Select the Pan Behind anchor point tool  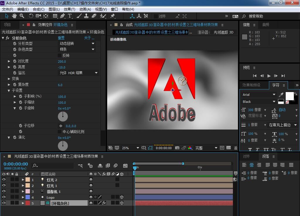[x=46, y=16]
